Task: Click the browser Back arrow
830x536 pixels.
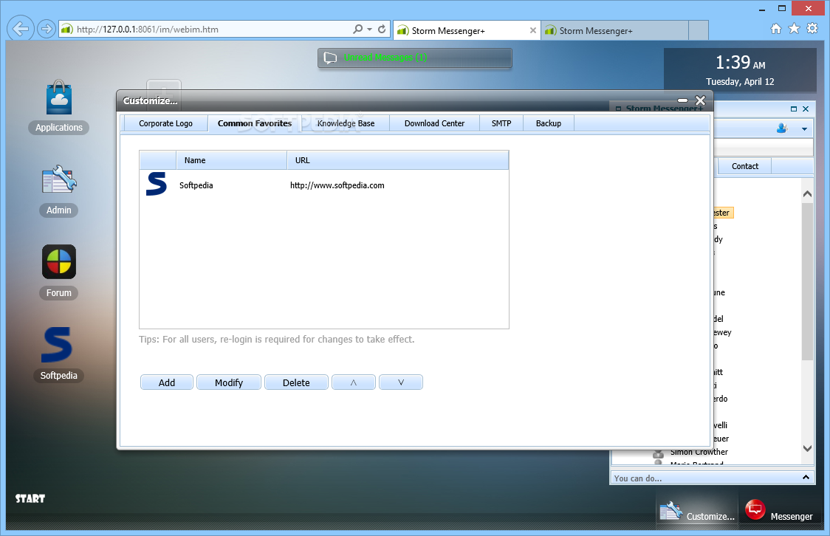Action: coord(21,29)
